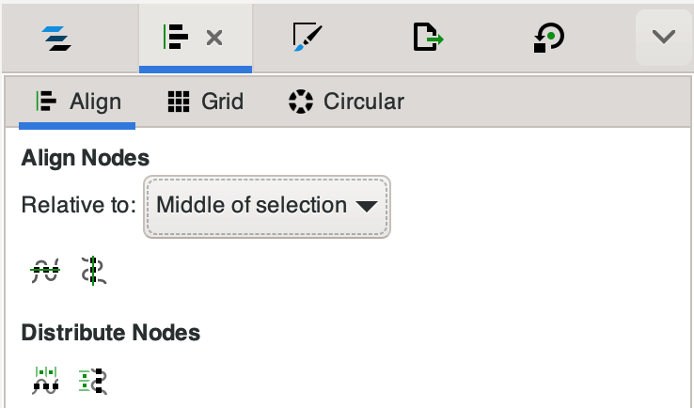Click the 'Relative to:' label

coord(78,205)
